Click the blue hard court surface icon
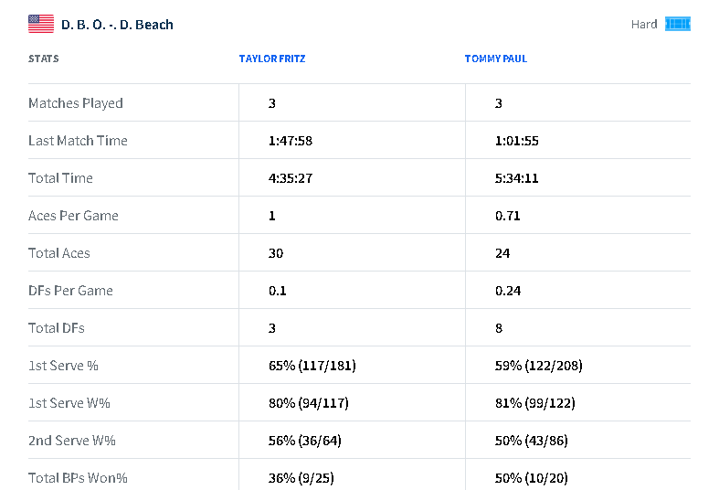The image size is (719, 490). (678, 24)
